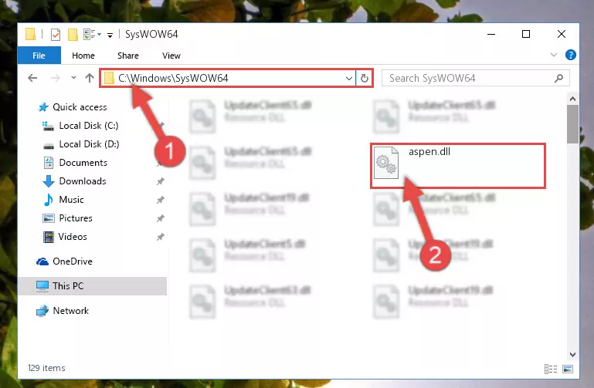Screen dimensions: 594x388
Task: Click the Network icon in sidebar
Action: coord(42,310)
